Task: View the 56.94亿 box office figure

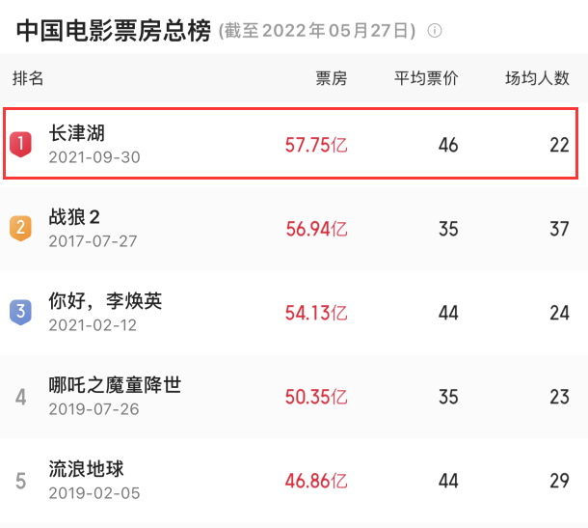Action: tap(316, 229)
